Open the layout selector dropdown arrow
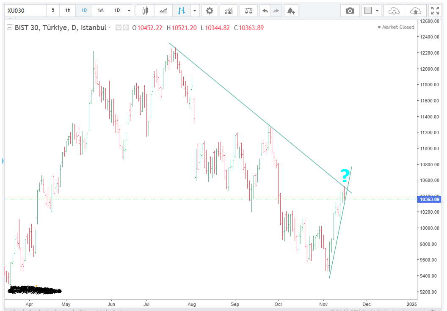Image resolution: width=447 pixels, height=311 pixels. [377, 11]
